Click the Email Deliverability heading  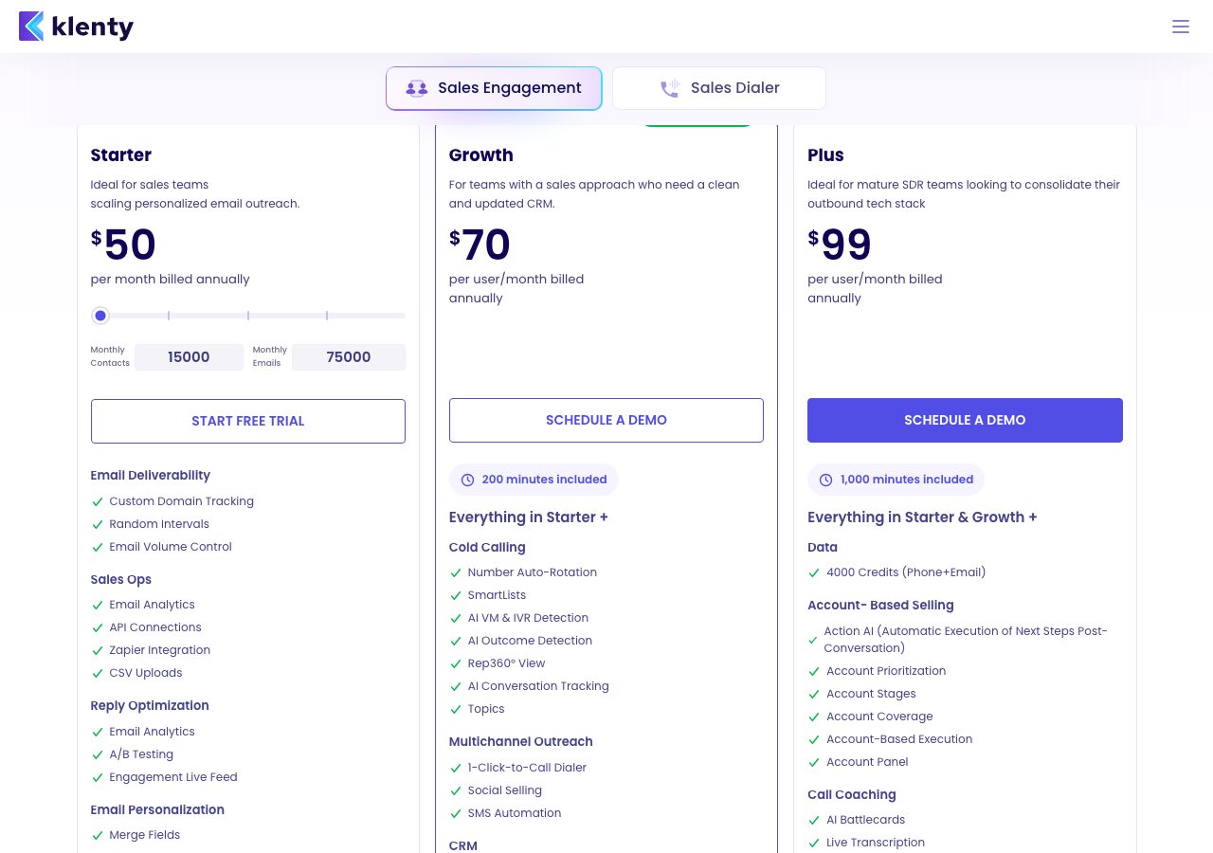(151, 476)
